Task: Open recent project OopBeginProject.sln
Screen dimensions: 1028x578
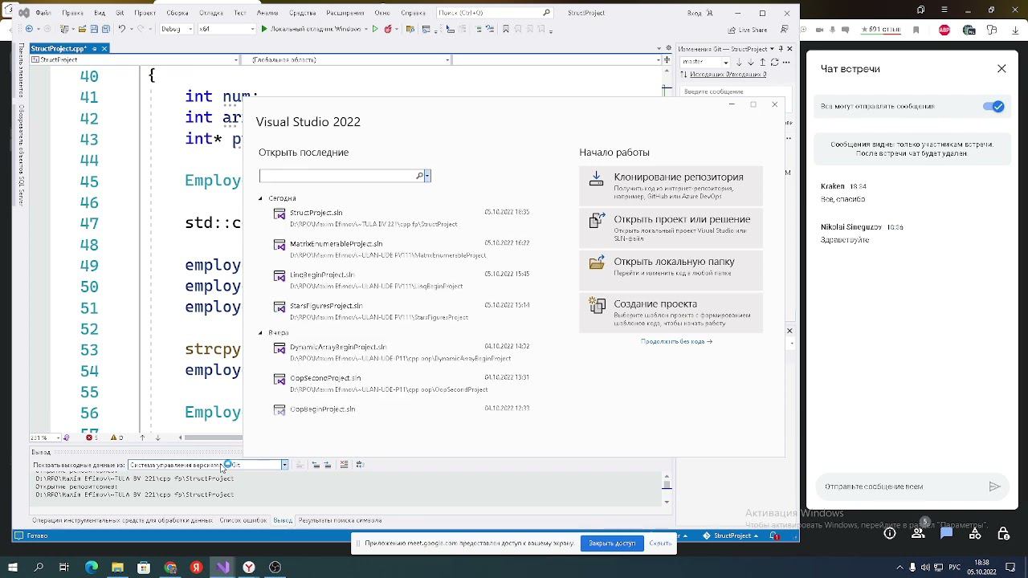Action: click(x=402, y=409)
